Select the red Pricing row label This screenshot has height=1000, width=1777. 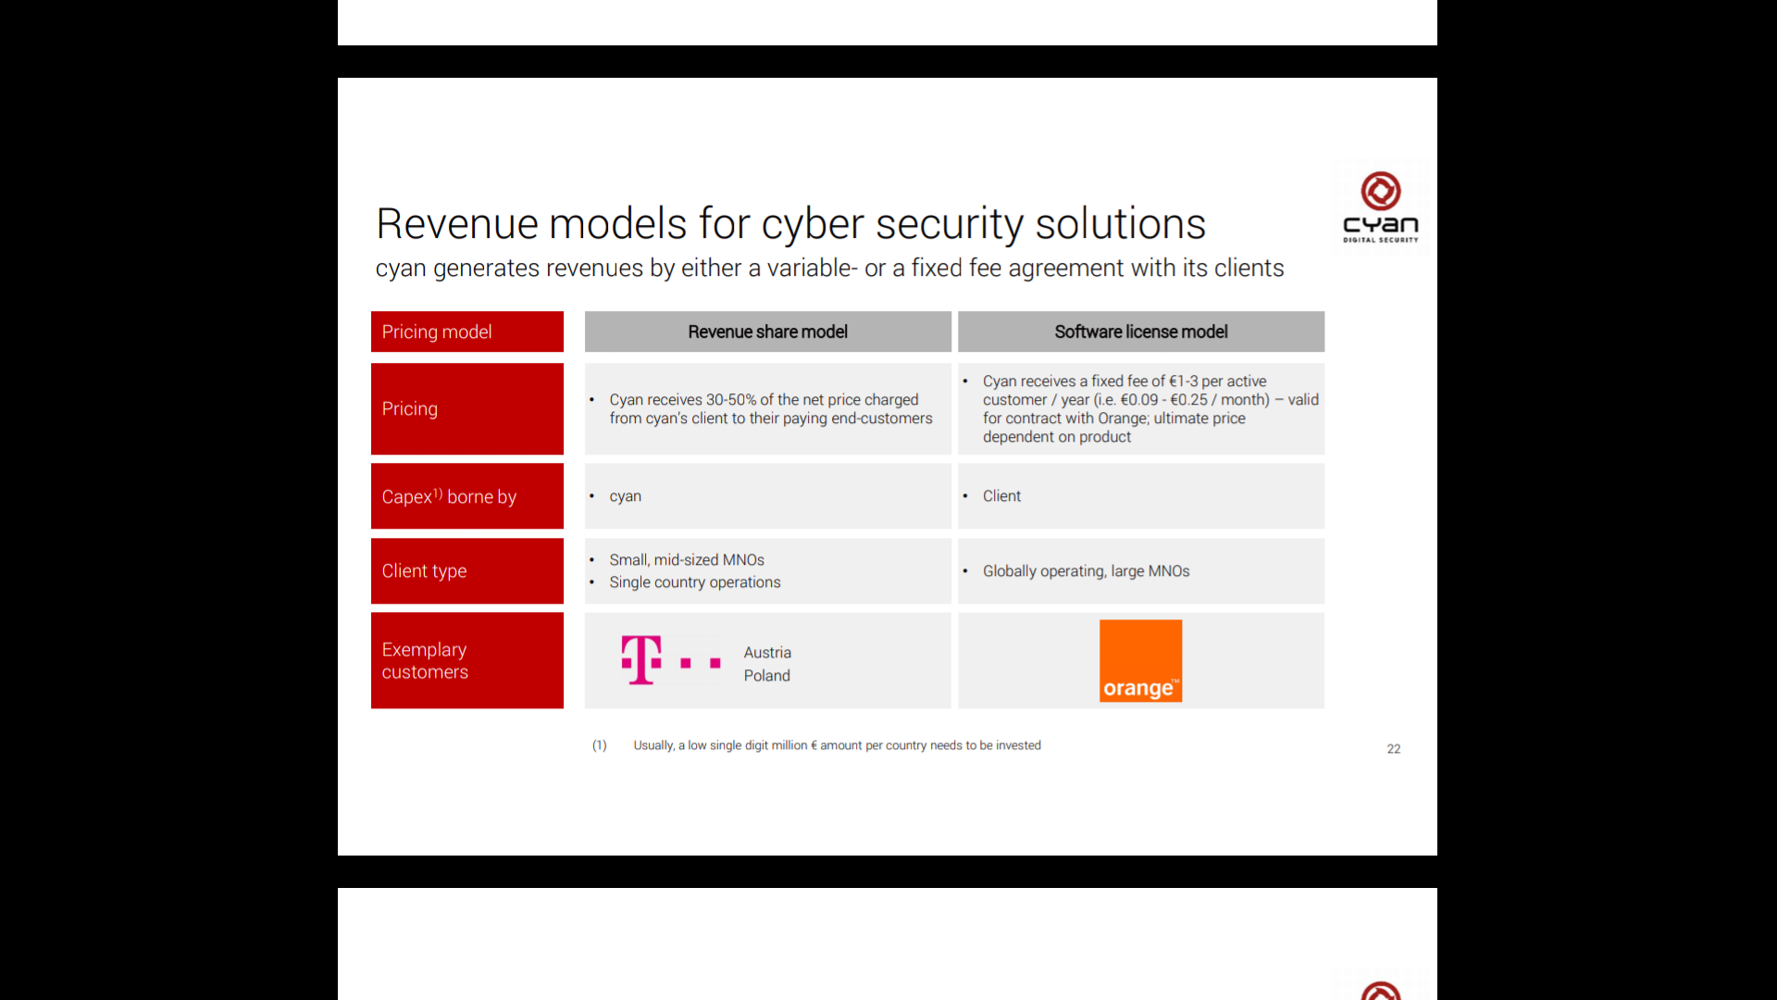(x=466, y=408)
